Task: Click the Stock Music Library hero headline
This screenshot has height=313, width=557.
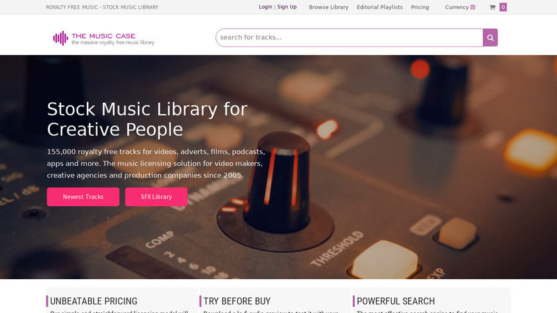Action: coord(147,119)
